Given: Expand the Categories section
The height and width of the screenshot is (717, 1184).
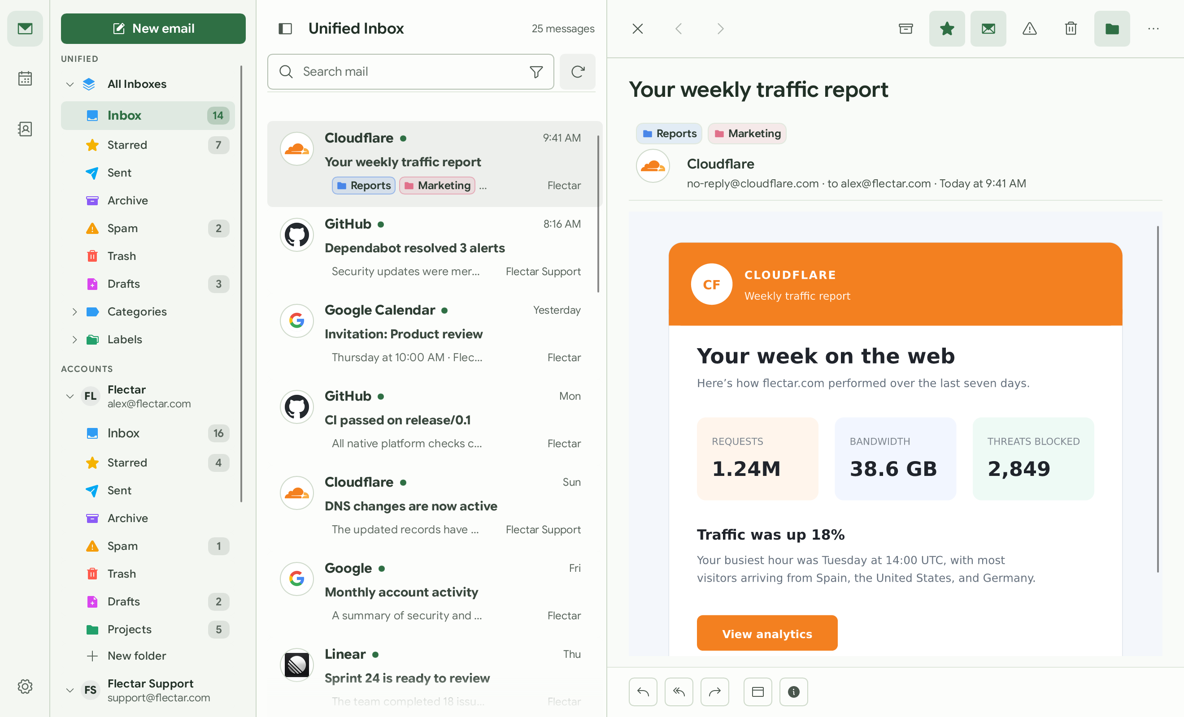Looking at the screenshot, I should coord(74,312).
